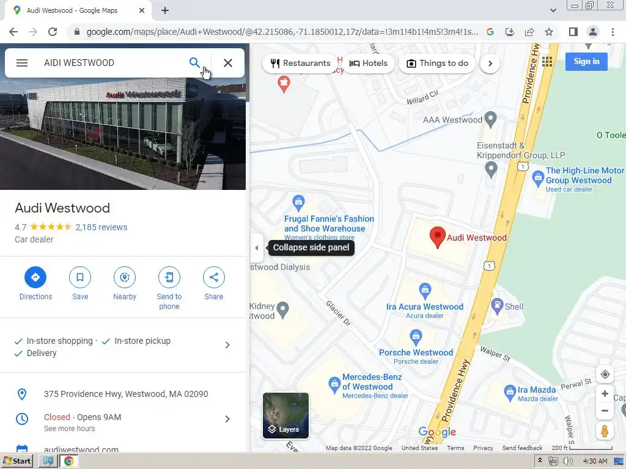Show hidden system tray icons
626x469 pixels.
click(x=540, y=460)
